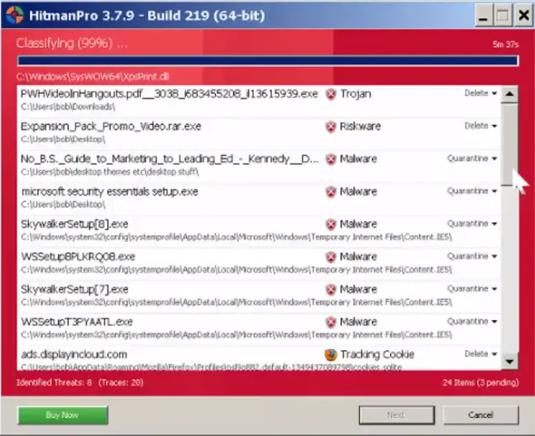535x436 pixels.
Task: Maximize the HitmanPro window
Action: pos(503,16)
